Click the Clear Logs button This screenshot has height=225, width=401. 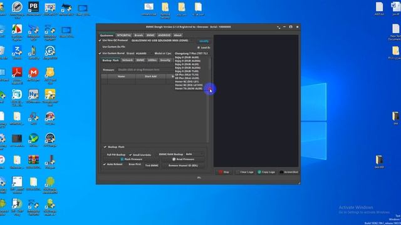[245, 172]
